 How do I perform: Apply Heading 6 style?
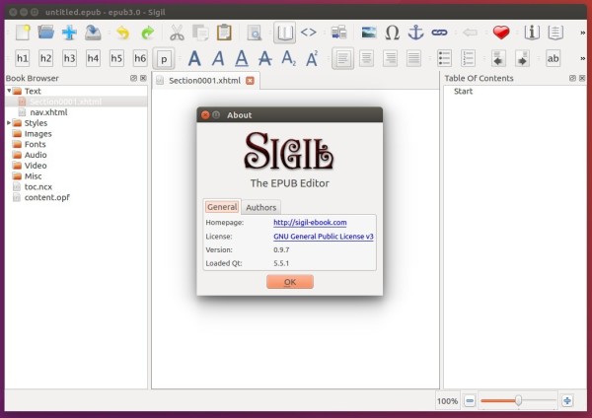point(140,58)
